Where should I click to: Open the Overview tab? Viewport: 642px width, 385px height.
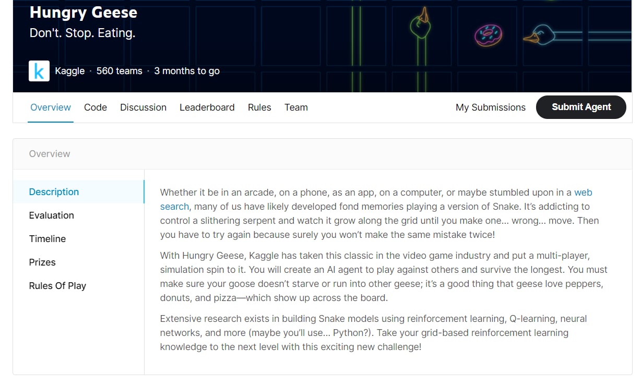[51, 107]
